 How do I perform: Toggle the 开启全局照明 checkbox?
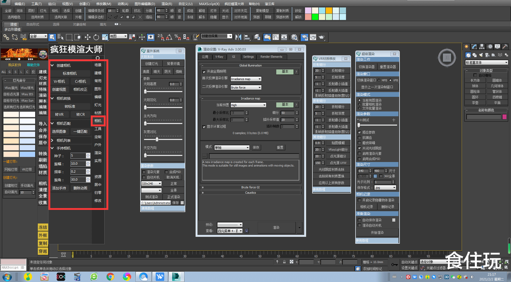tap(204, 72)
